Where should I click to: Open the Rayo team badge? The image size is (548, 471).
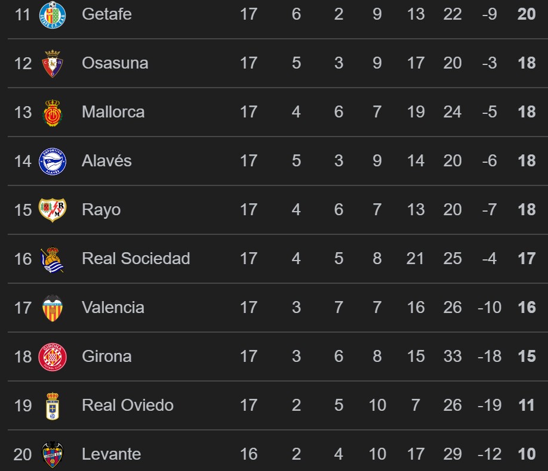(53, 210)
